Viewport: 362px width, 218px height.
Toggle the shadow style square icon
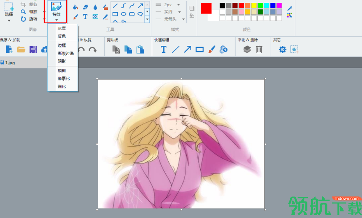coord(191,8)
